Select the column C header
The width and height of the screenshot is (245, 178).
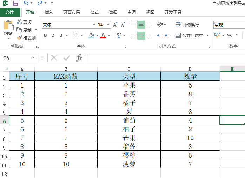coord(129,69)
